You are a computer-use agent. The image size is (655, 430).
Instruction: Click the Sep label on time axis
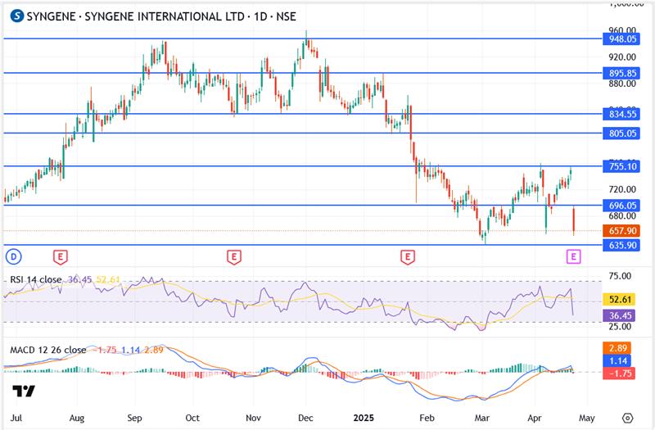(x=133, y=417)
